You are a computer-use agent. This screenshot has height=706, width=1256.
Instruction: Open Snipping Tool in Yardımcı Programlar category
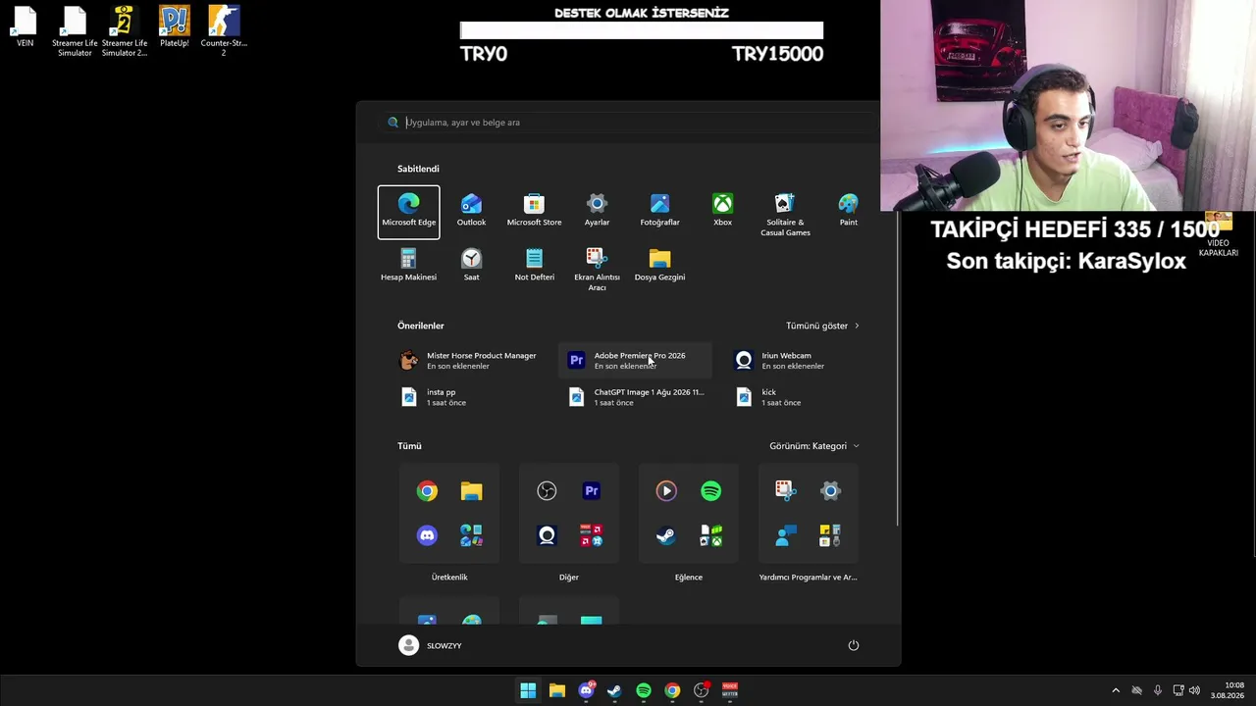(x=786, y=491)
